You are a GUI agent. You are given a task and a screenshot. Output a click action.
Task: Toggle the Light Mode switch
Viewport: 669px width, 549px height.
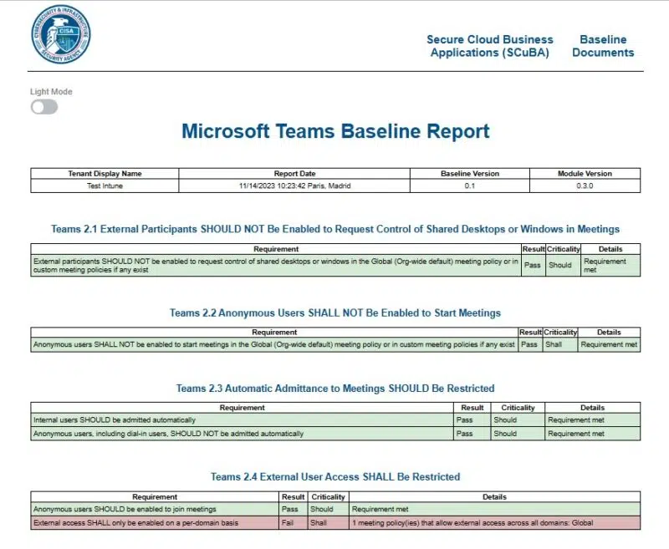43,107
